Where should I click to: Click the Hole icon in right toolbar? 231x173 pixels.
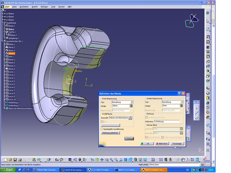(208, 57)
